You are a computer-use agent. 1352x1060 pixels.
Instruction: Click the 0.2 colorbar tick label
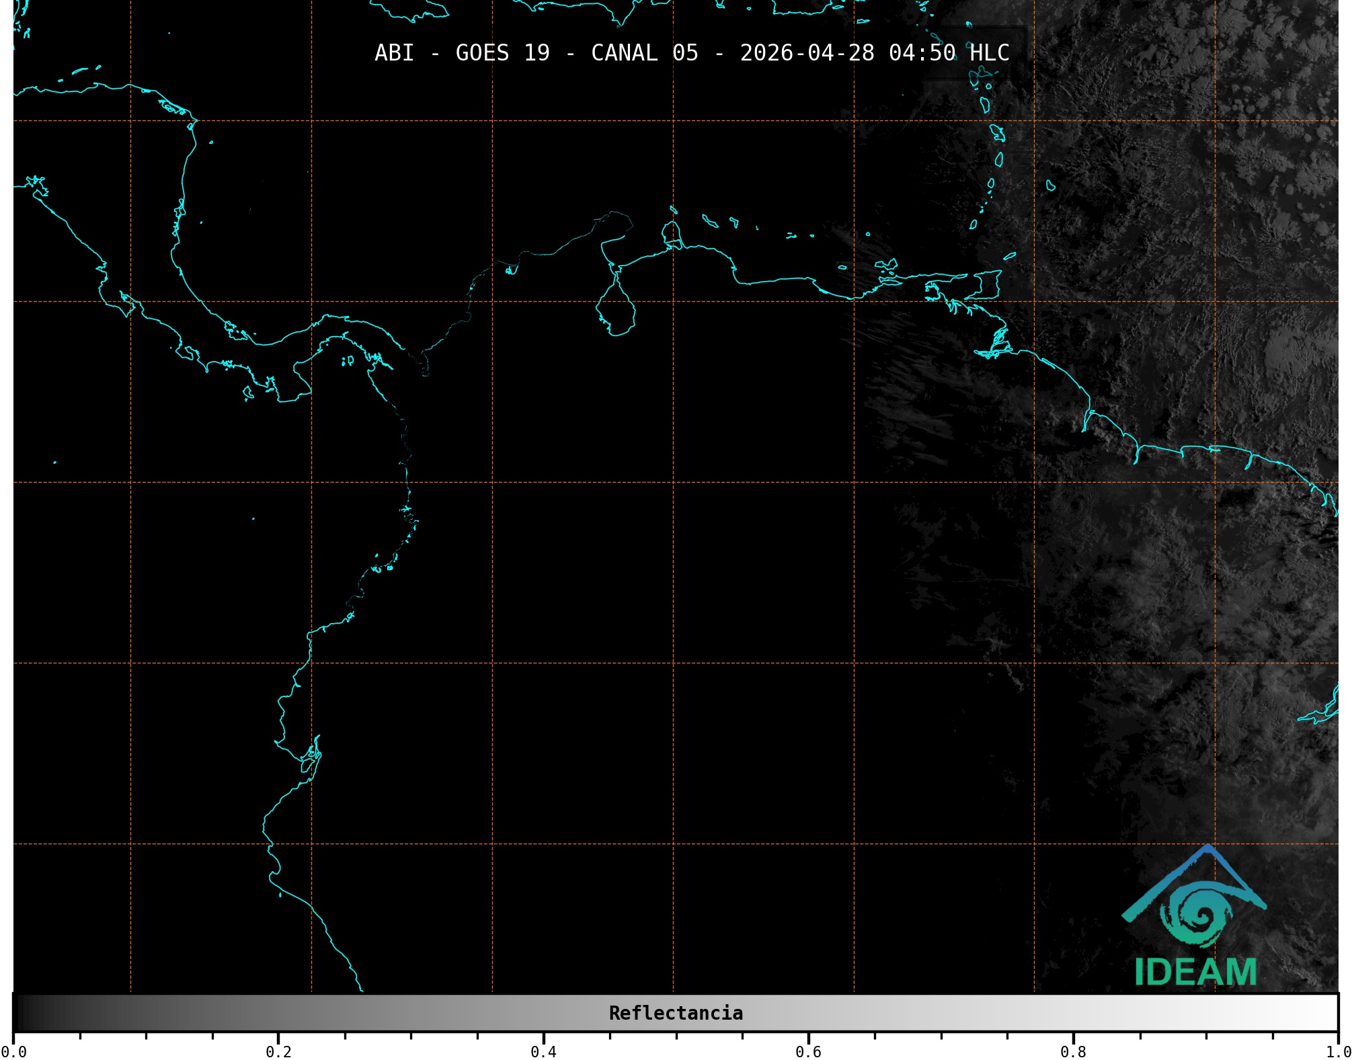[278, 1051]
